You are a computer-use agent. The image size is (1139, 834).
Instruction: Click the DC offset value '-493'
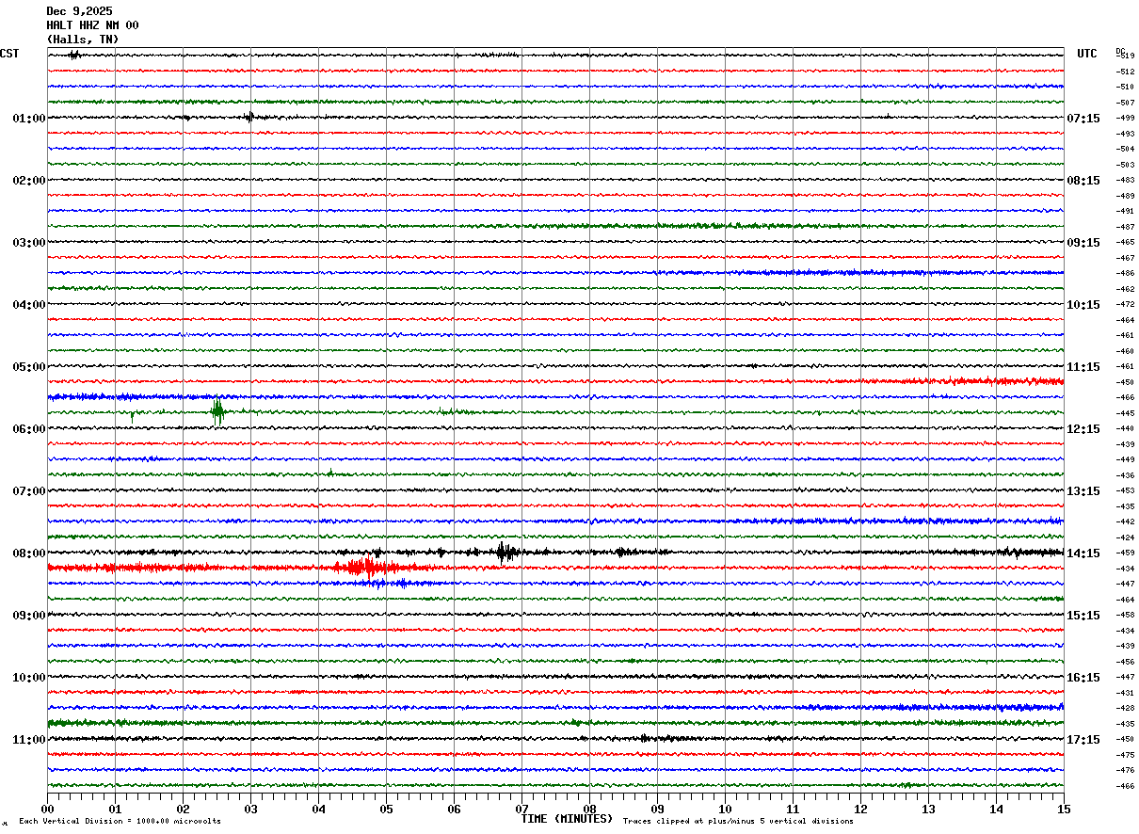pos(1125,134)
